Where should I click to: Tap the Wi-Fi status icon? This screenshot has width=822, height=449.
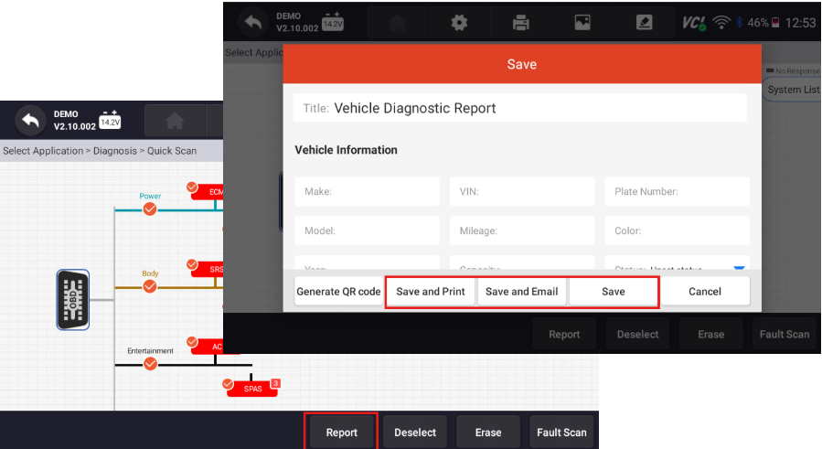pos(721,23)
